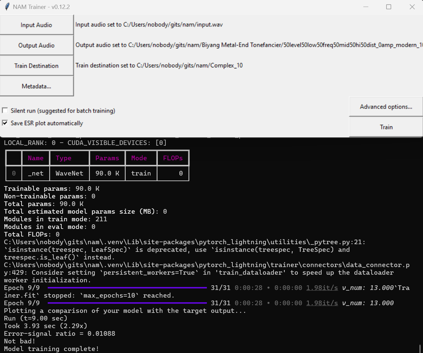Click the second 1.98it/s speed link
This screenshot has width=423, height=353.
[x=322, y=303]
